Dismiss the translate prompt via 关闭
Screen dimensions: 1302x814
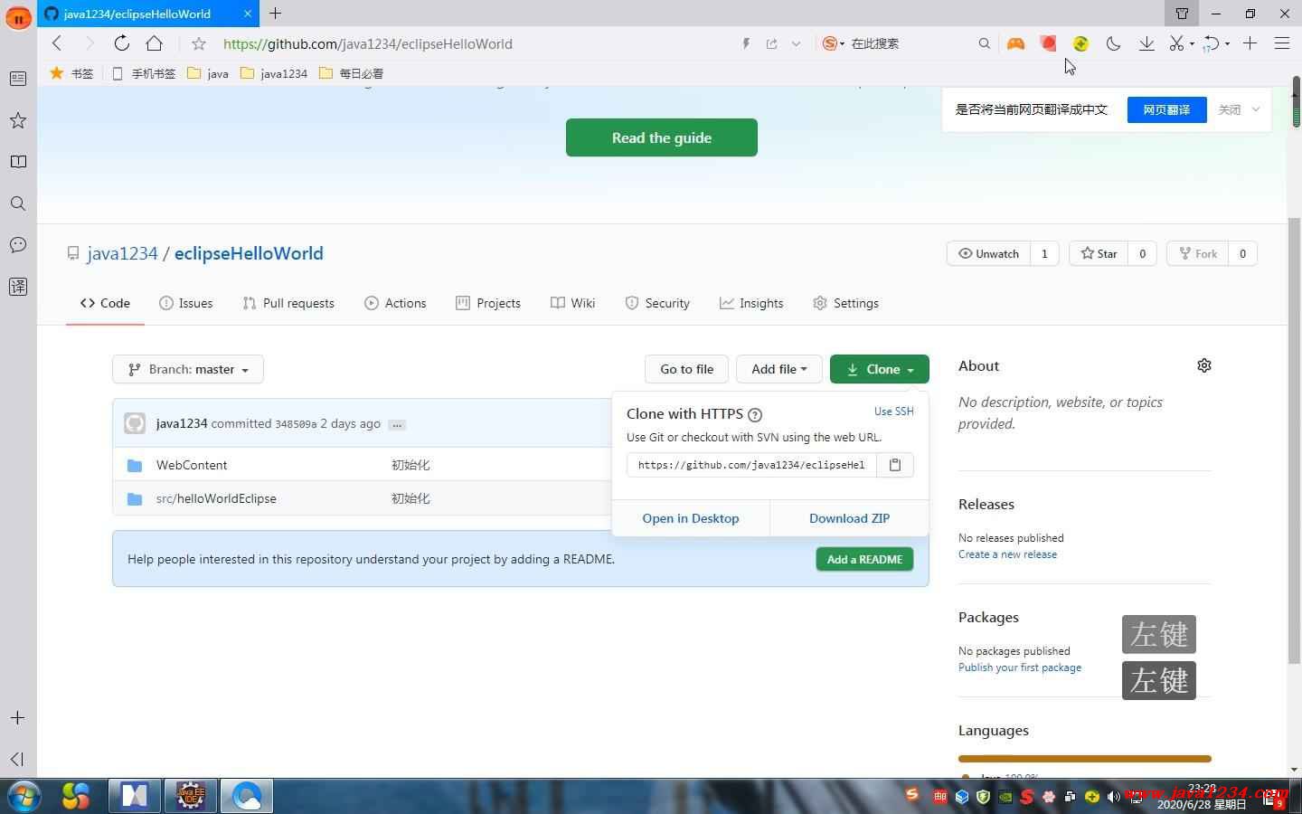[1230, 109]
